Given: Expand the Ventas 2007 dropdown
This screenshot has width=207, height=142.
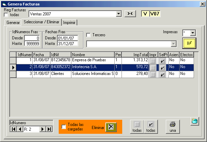Looking at the screenshot, I should point(119,14).
